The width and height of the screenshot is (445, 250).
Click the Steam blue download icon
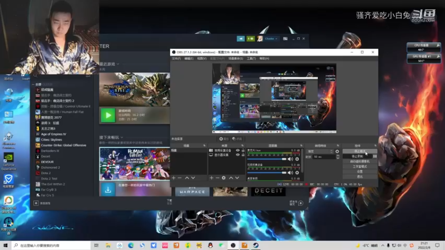coord(108,190)
